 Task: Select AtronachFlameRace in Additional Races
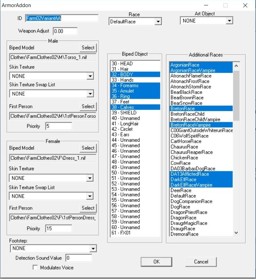click(x=201, y=76)
